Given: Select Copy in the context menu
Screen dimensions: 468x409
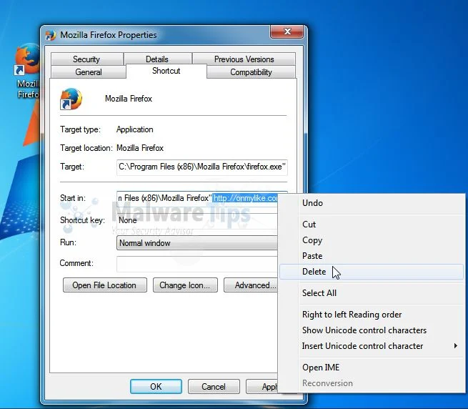Looking at the screenshot, I should tap(372, 240).
